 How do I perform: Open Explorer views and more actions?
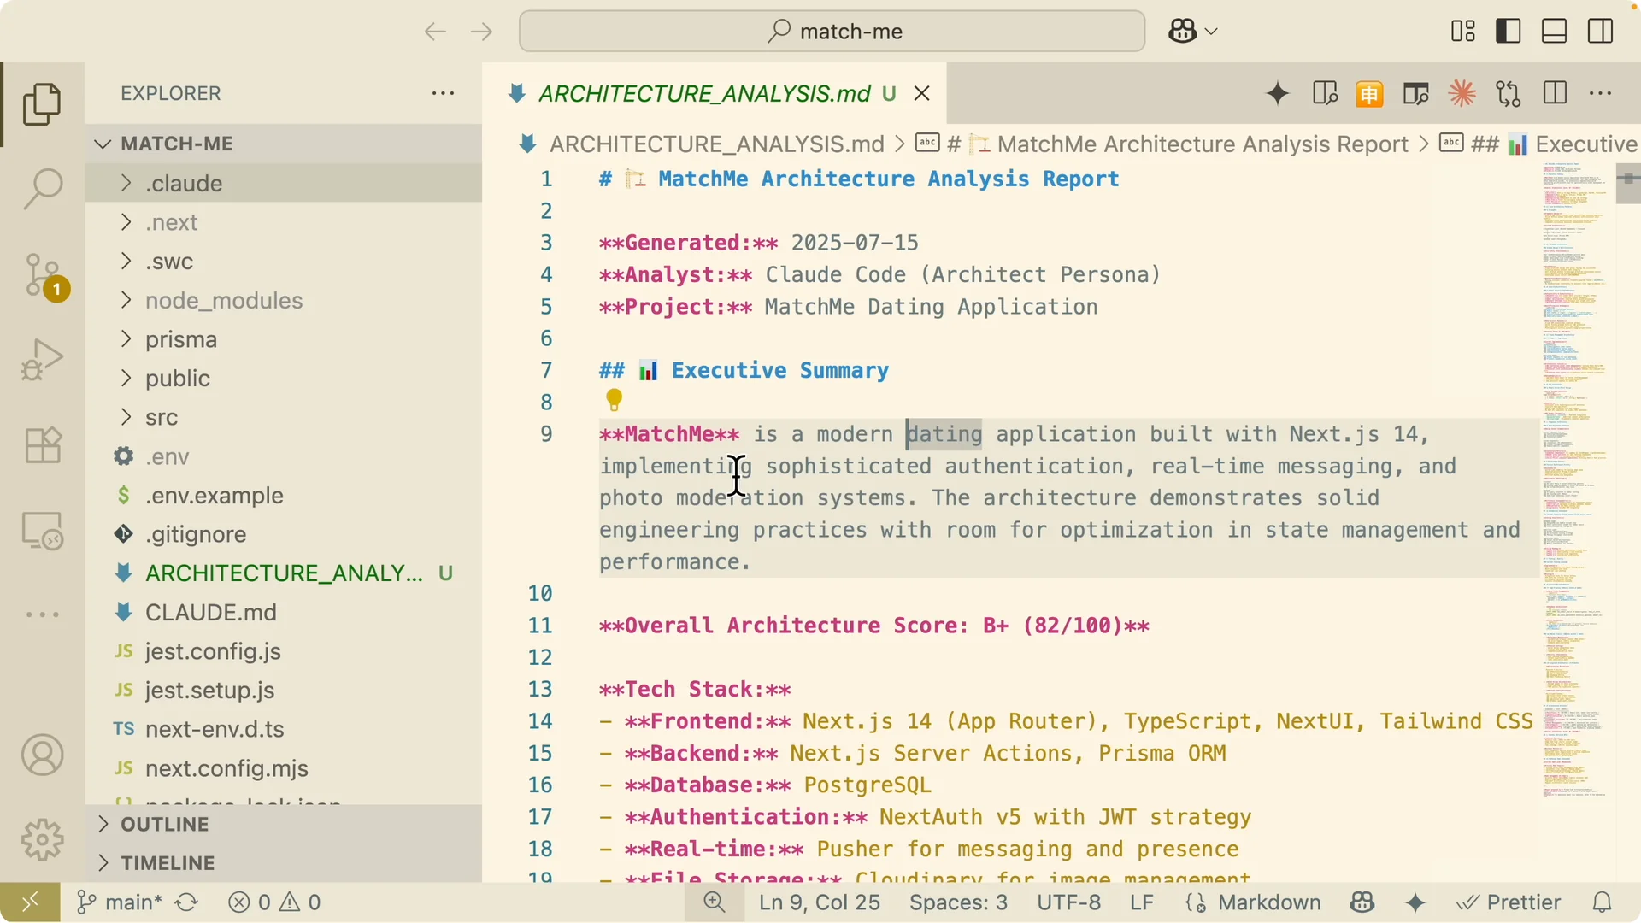[x=443, y=93]
